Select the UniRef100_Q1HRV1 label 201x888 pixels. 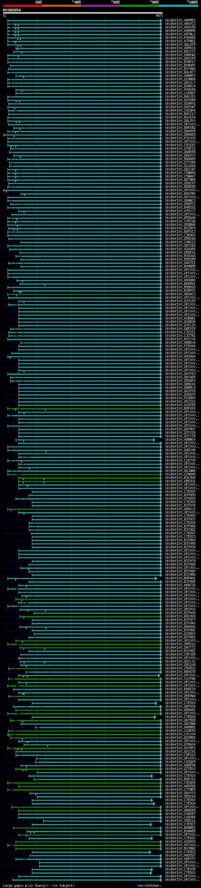pos(180,103)
